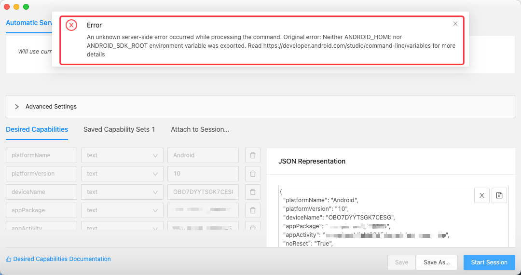Screen dimensions: 521x275
Task: Open the Saved Capability Sets tab
Action: (x=119, y=129)
